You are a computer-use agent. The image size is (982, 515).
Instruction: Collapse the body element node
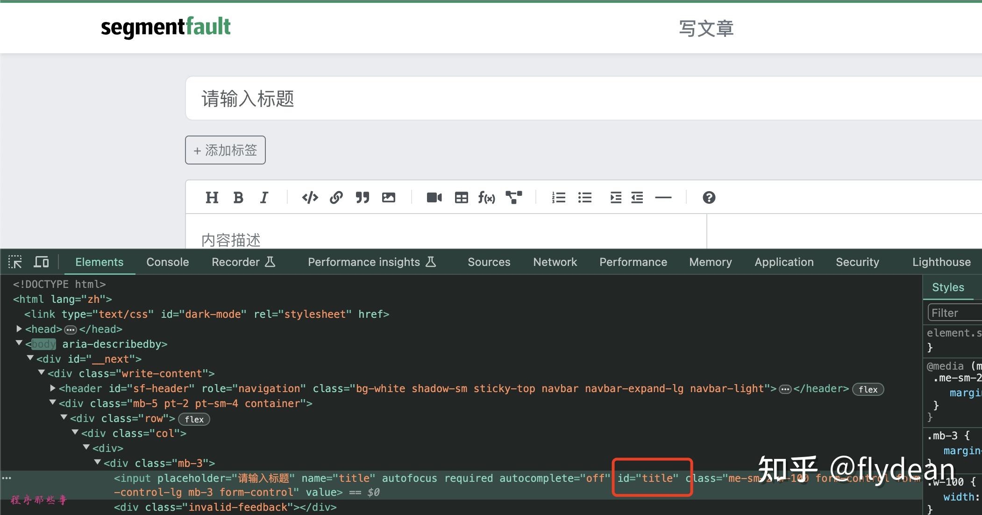coord(19,343)
